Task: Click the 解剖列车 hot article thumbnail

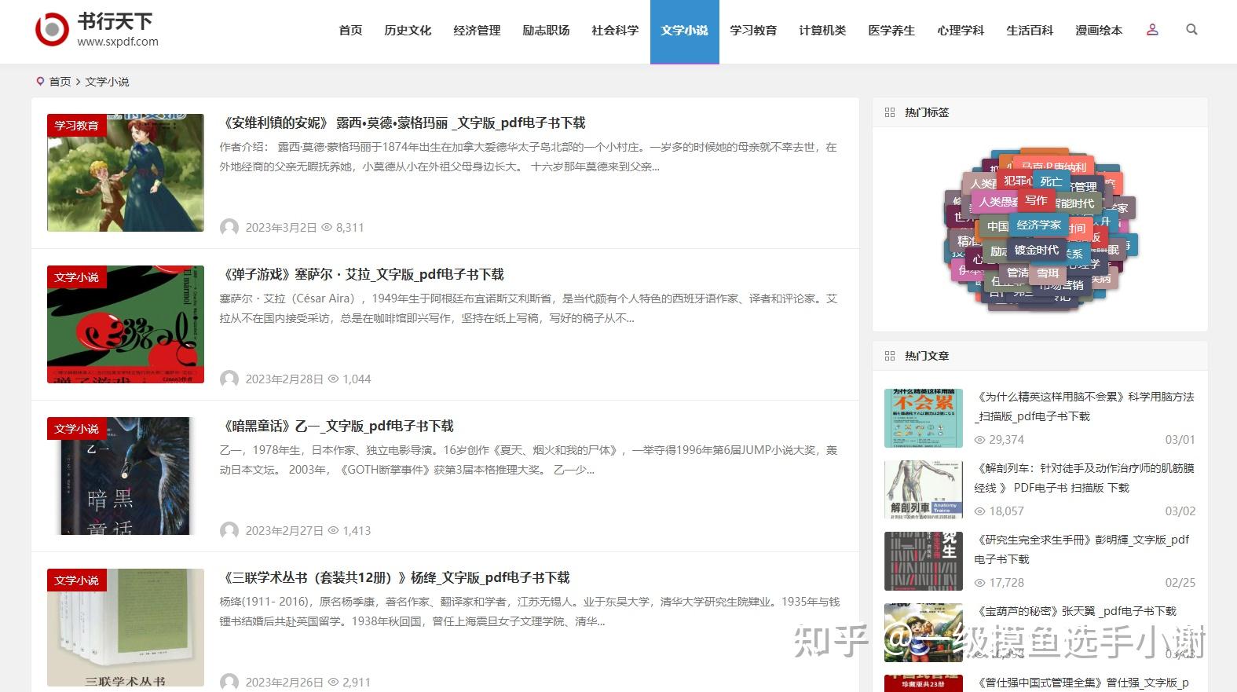Action: pos(924,489)
